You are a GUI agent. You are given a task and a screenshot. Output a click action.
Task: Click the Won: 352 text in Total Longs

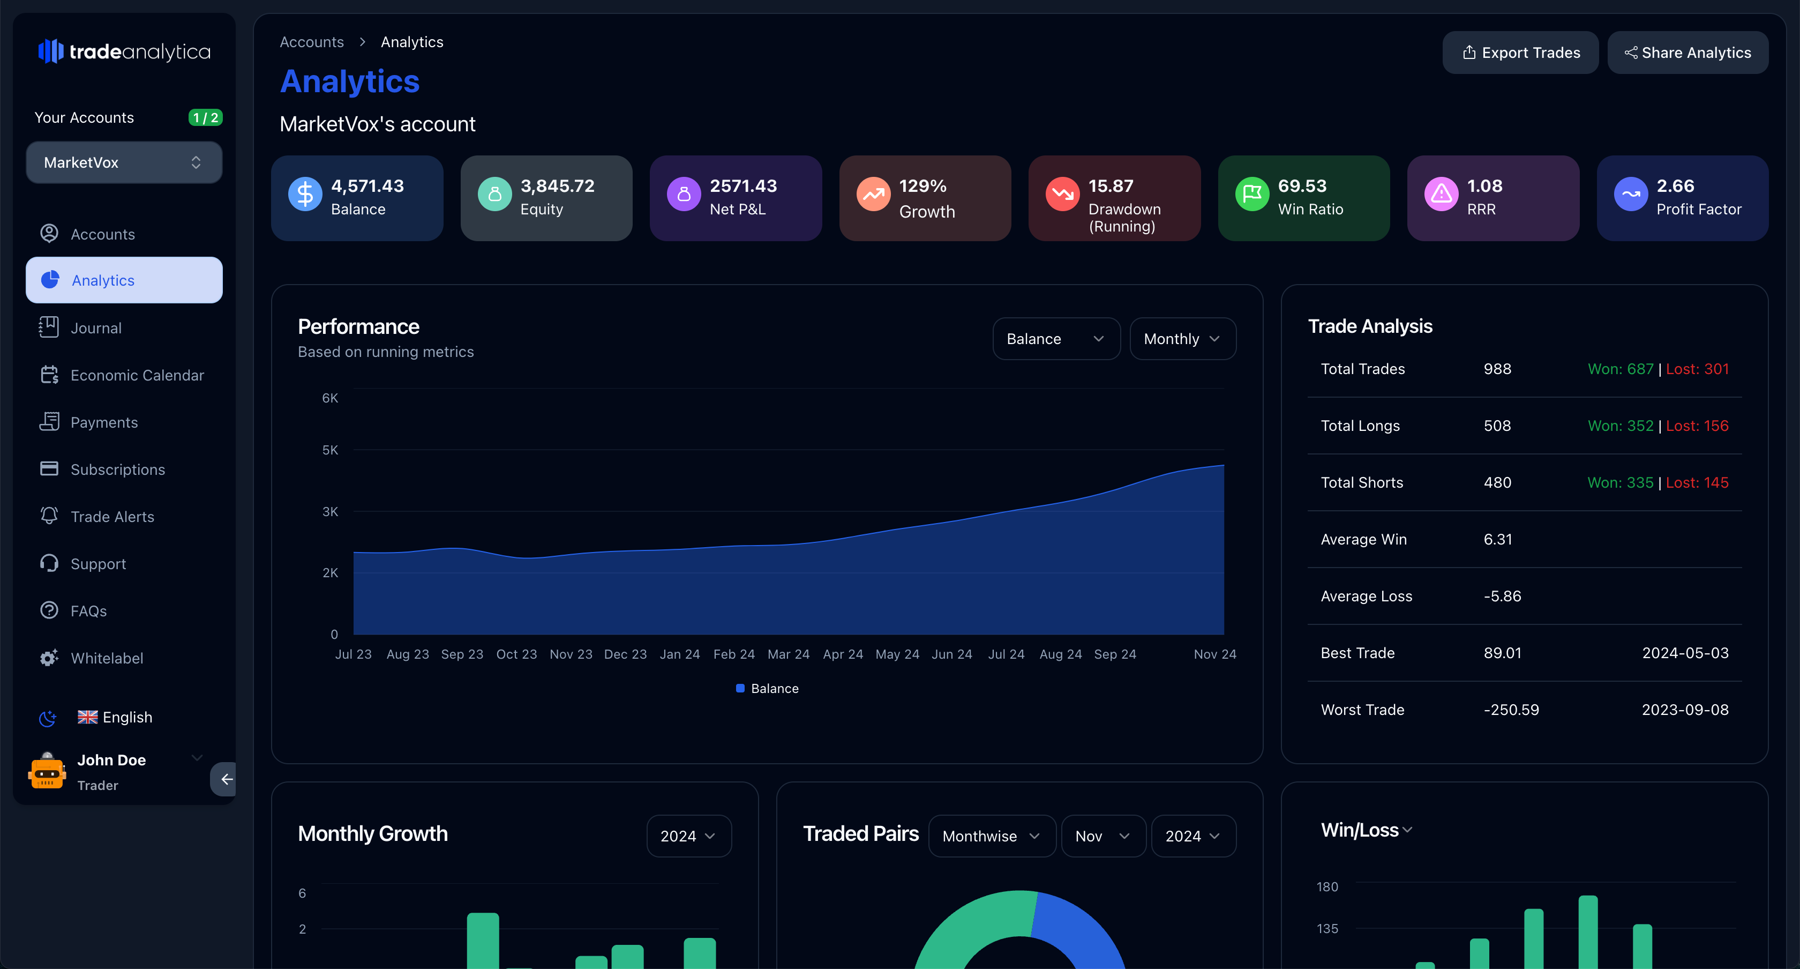coord(1621,425)
